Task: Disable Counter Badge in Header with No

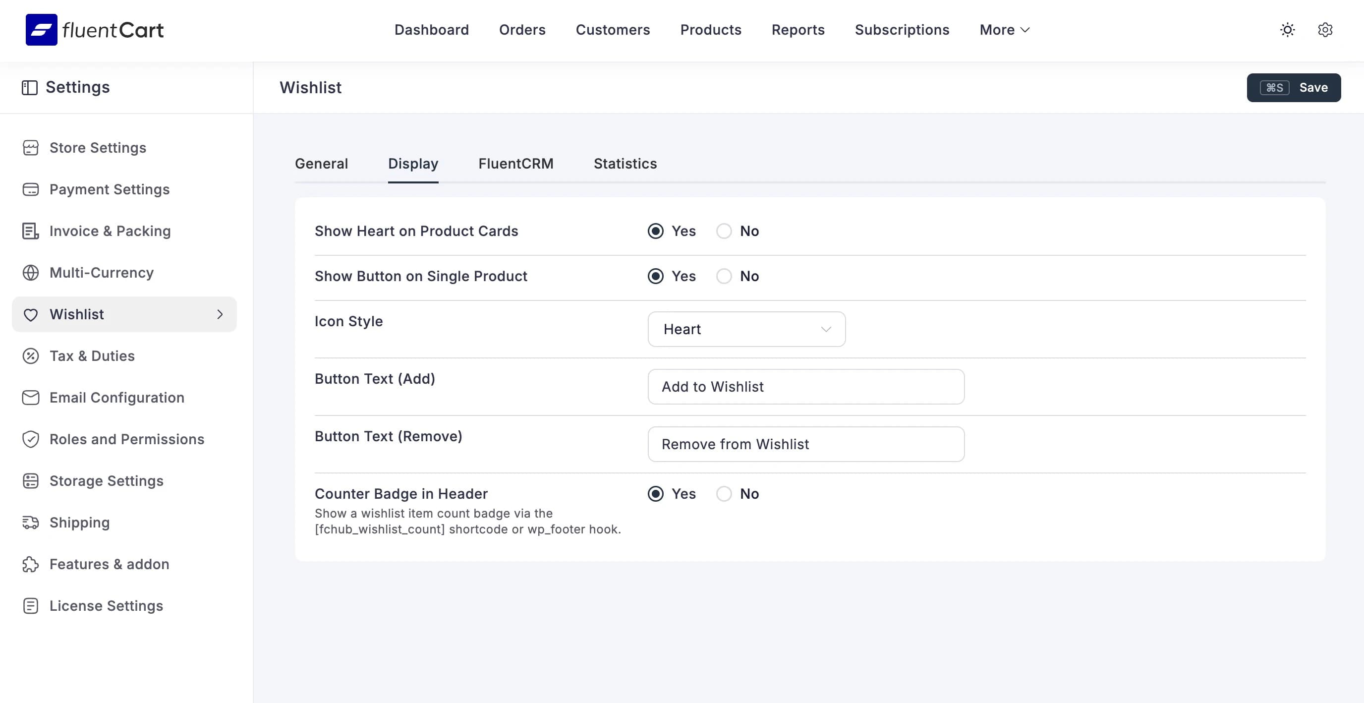Action: click(x=724, y=494)
